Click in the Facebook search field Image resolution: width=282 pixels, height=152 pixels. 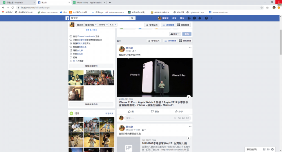(100, 18)
